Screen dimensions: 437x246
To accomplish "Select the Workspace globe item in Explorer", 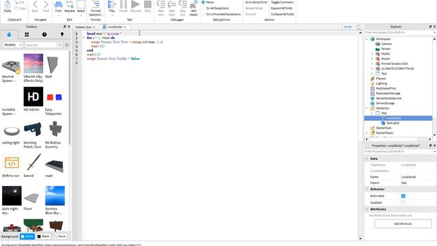I will pyautogui.click(x=380, y=39).
